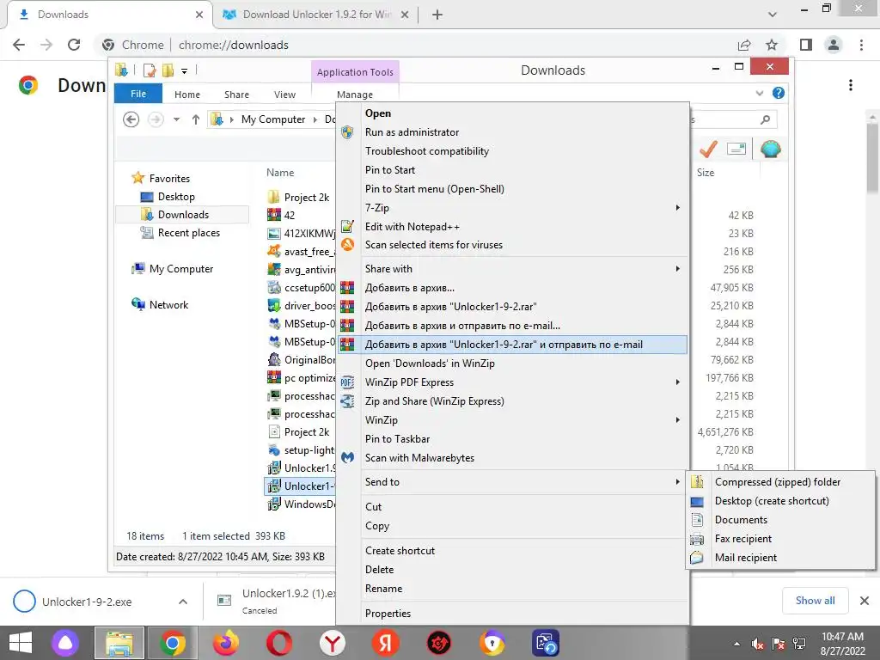Image resolution: width=880 pixels, height=660 pixels.
Task: Open a new Chrome tab
Action: click(437, 15)
